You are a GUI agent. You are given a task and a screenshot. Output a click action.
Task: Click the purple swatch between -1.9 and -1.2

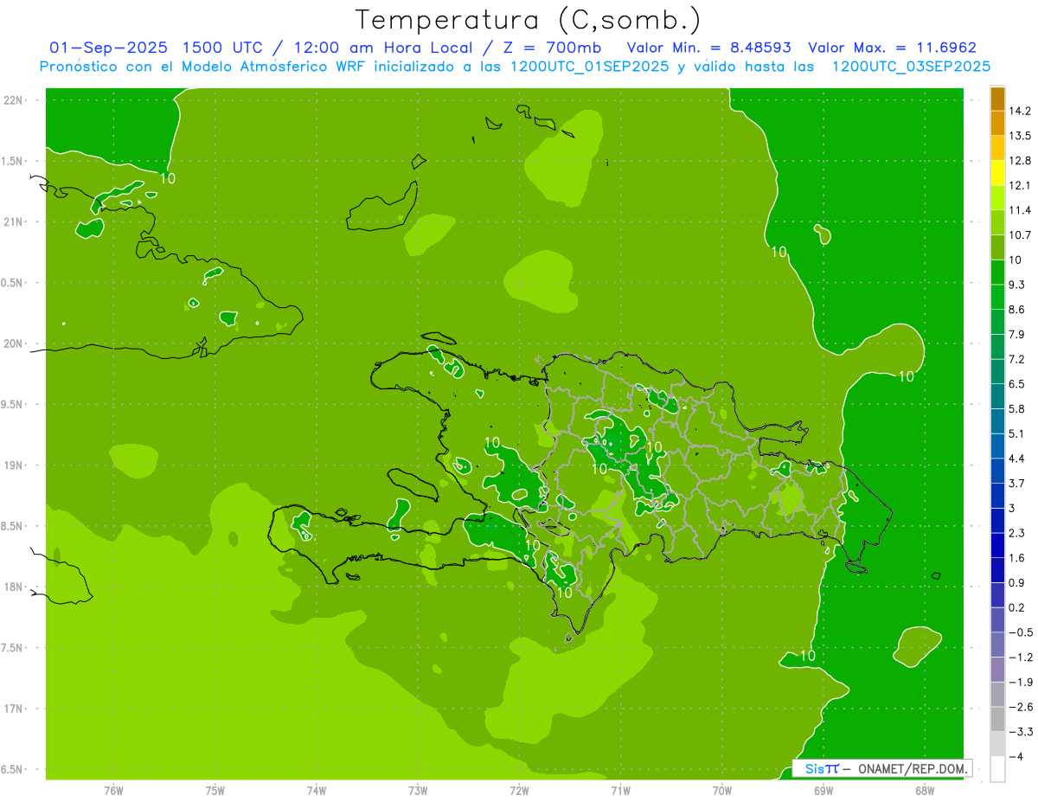click(997, 670)
